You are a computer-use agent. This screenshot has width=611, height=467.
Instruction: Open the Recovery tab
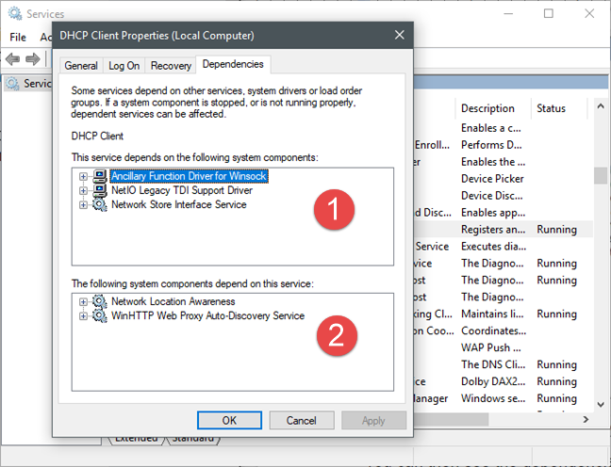pyautogui.click(x=171, y=65)
